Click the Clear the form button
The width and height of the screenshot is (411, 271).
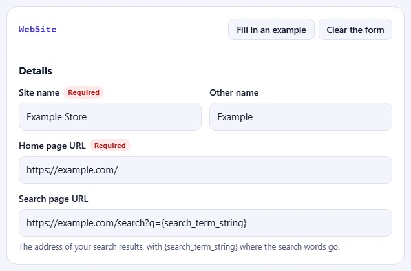(x=355, y=30)
